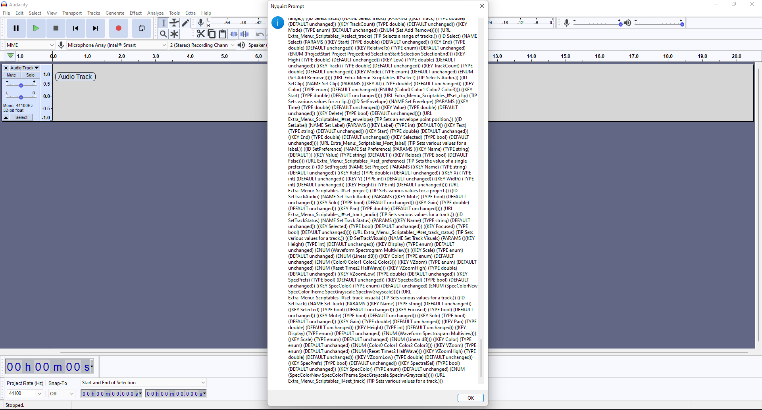The height and width of the screenshot is (410, 762).
Task: Click the Paste clipboard icon
Action: (x=222, y=34)
